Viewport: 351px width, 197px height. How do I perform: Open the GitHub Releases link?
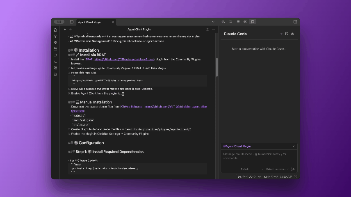[x=132, y=107]
